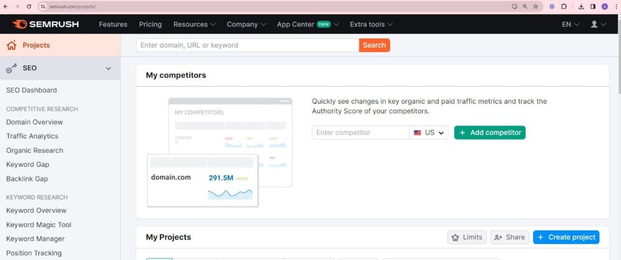The height and width of the screenshot is (260, 621).
Task: Click the Create project button
Action: (566, 237)
